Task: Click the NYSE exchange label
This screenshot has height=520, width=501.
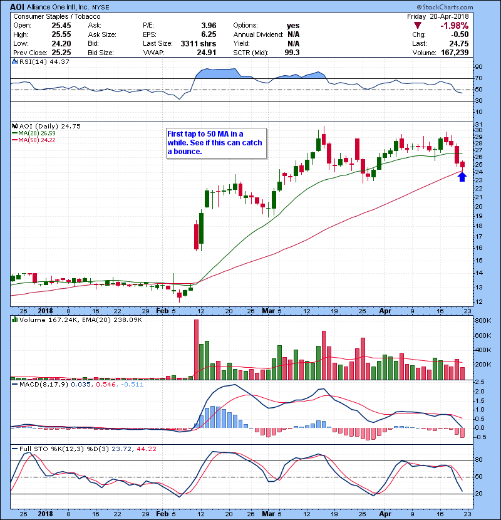Action: click(x=101, y=8)
